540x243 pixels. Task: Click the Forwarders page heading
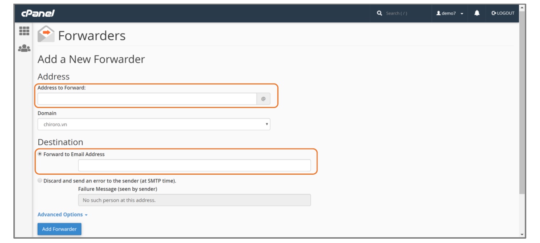(x=92, y=35)
